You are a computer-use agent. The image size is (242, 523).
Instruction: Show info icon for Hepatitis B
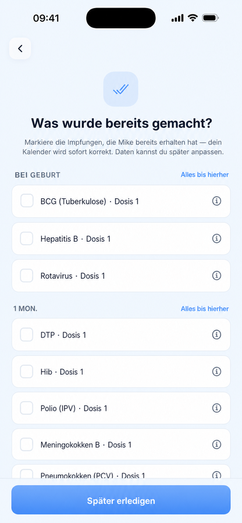pyautogui.click(x=216, y=238)
